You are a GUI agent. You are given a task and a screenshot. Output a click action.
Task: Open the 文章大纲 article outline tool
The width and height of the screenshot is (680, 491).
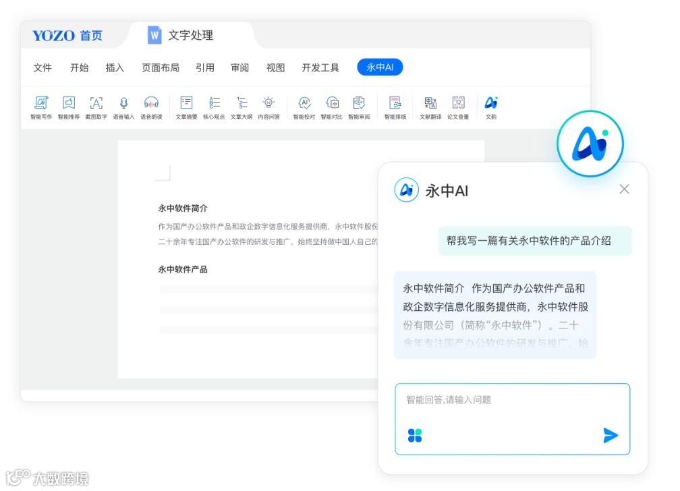[242, 107]
